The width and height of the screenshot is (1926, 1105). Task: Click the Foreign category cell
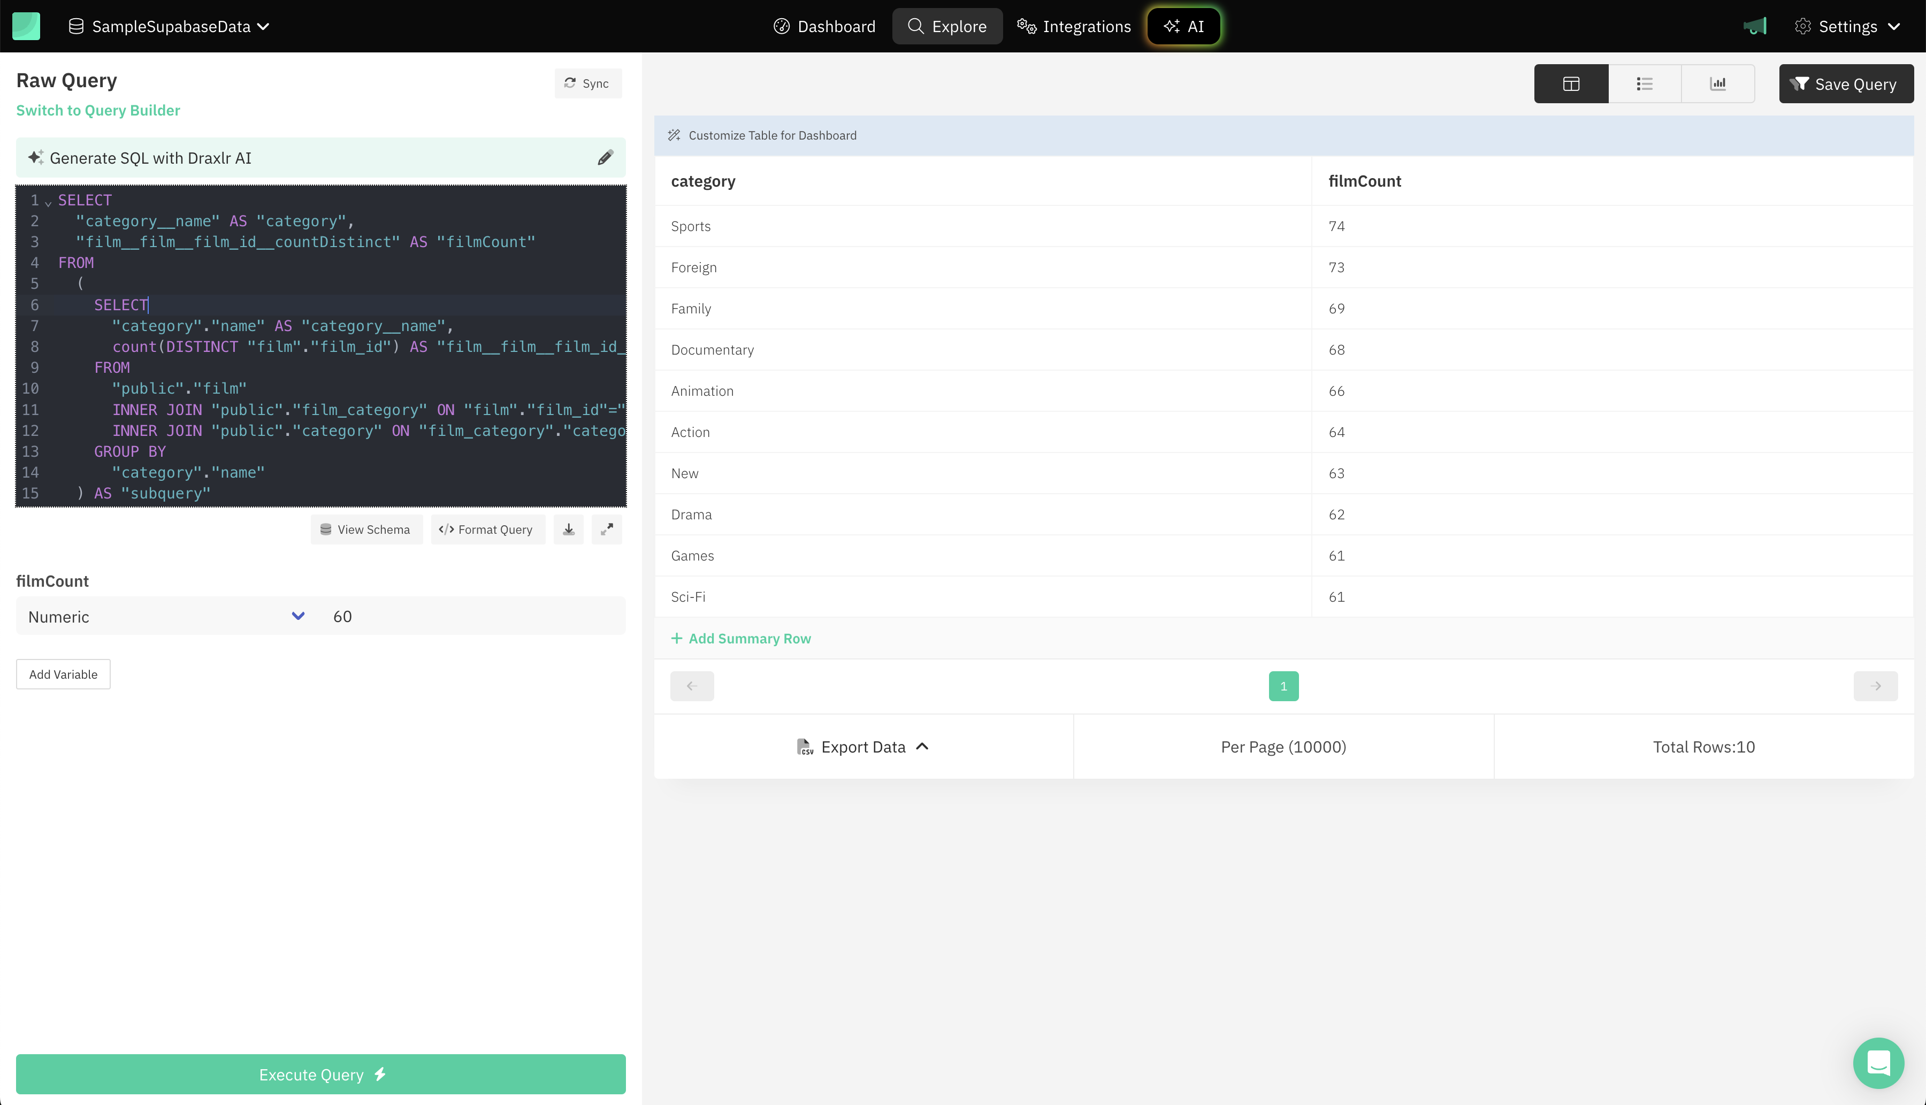(982, 267)
